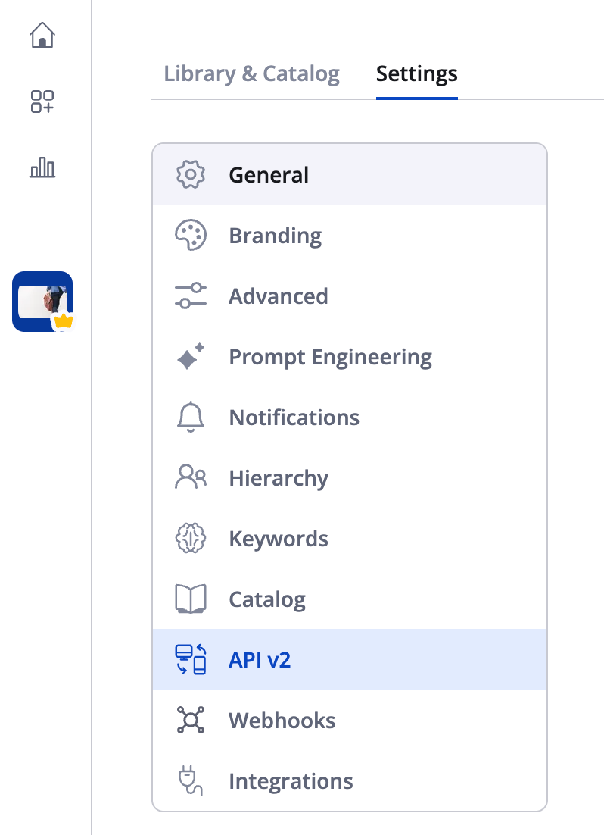Select the workspace thumbnail with crown
The height and width of the screenshot is (835, 604).
(x=42, y=302)
